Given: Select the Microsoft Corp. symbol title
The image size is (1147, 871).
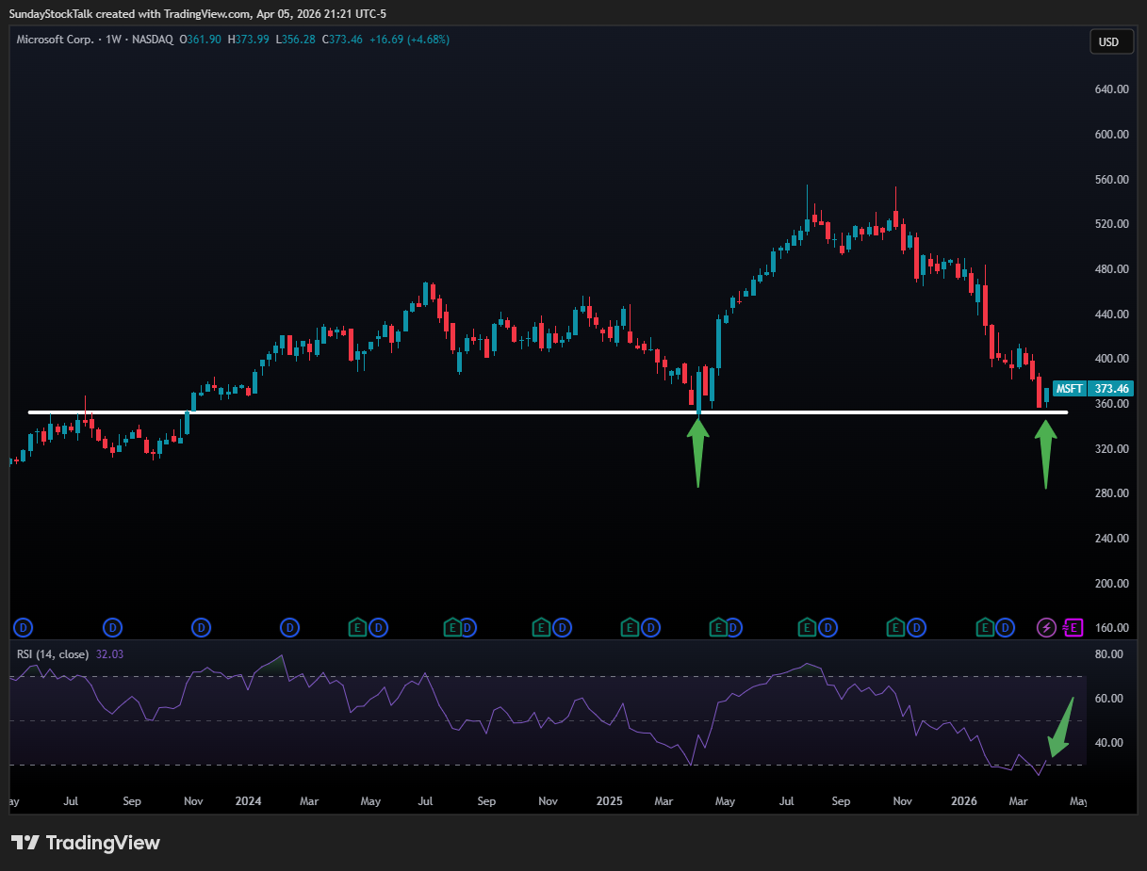Looking at the screenshot, I should 54,40.
